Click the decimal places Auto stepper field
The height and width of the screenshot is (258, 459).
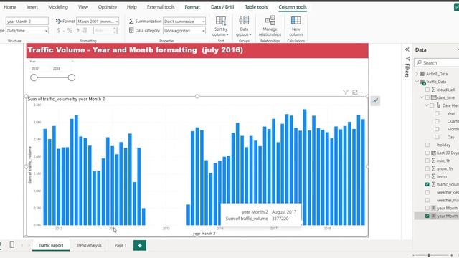[105, 30]
